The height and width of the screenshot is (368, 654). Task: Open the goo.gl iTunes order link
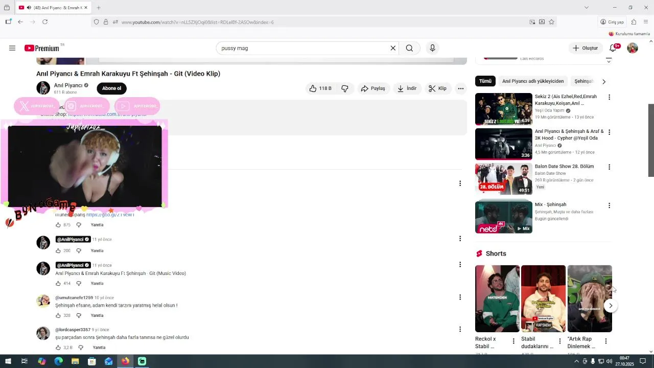pos(110,215)
